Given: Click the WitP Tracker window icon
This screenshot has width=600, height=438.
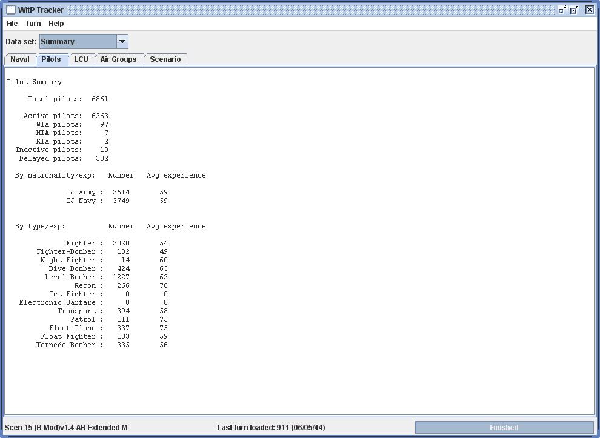Looking at the screenshot, I should point(11,10).
